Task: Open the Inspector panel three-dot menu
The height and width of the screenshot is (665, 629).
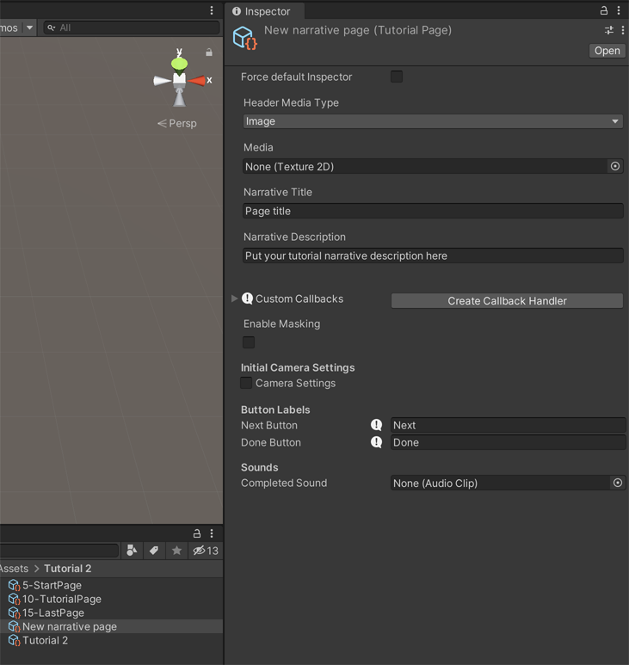Action: pyautogui.click(x=619, y=11)
